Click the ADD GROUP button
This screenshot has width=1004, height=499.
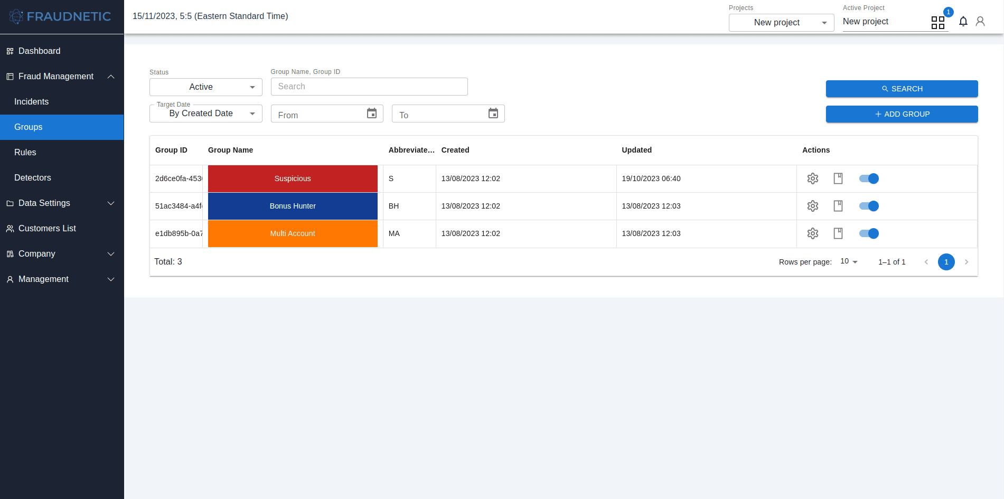point(902,114)
